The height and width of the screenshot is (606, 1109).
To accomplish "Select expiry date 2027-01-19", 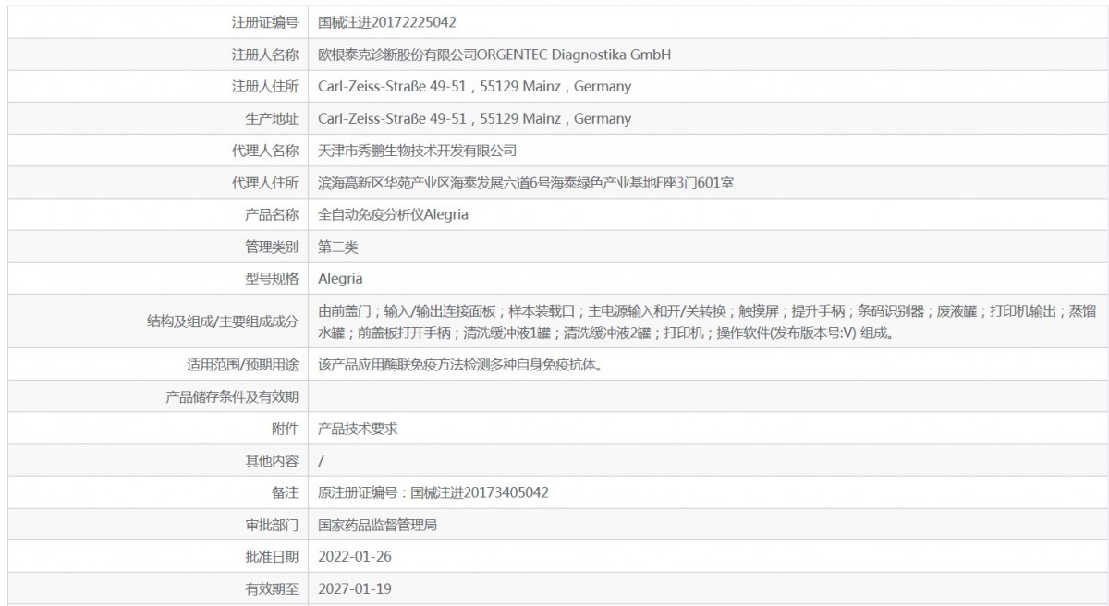I will pyautogui.click(x=355, y=588).
